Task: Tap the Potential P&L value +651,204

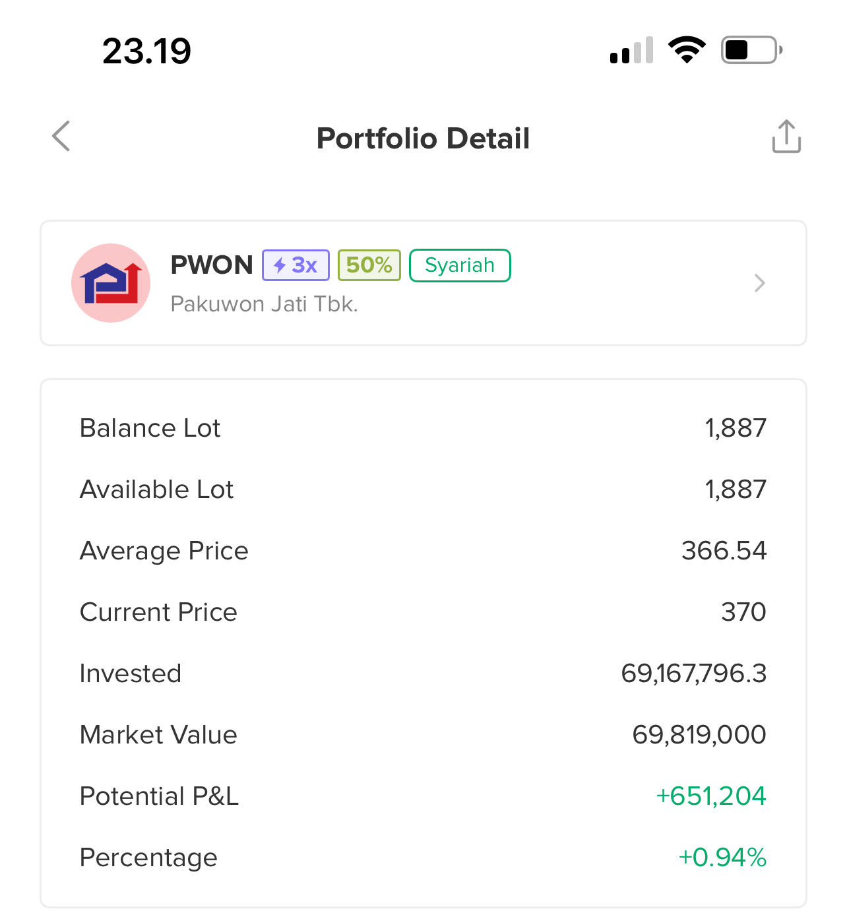Action: (x=710, y=796)
